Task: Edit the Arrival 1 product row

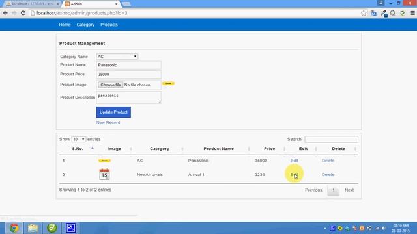Action: [x=294, y=174]
